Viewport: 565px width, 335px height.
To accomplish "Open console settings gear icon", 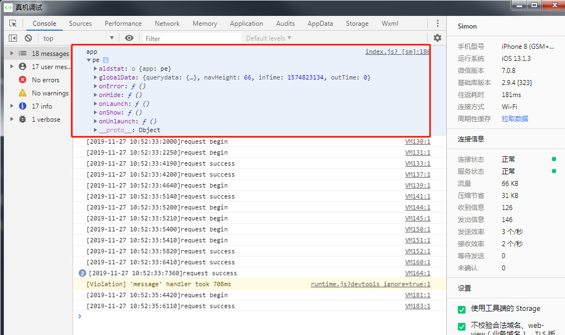I will pos(437,38).
